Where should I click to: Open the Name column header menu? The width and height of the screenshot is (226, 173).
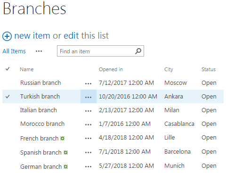coord(27,69)
